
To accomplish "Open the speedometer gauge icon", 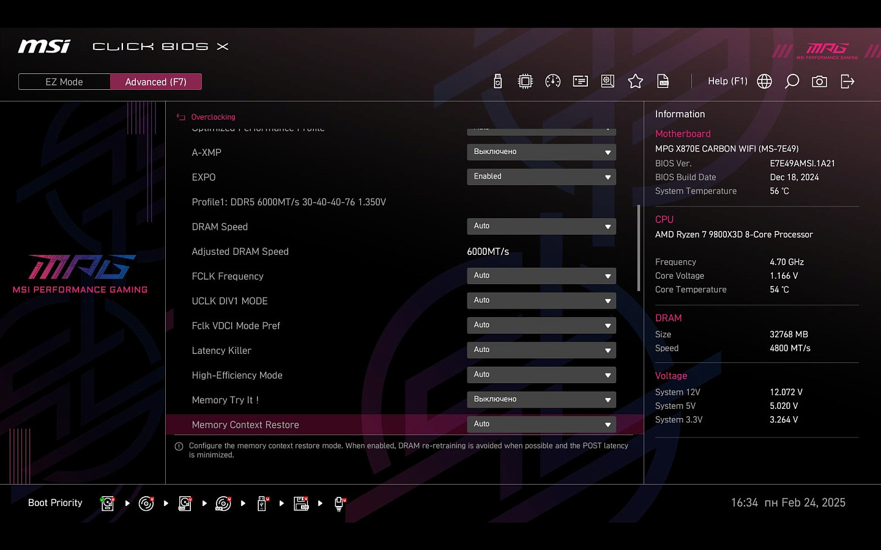I will pos(552,81).
